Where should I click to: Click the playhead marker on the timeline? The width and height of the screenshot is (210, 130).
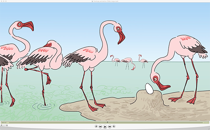[107, 122]
